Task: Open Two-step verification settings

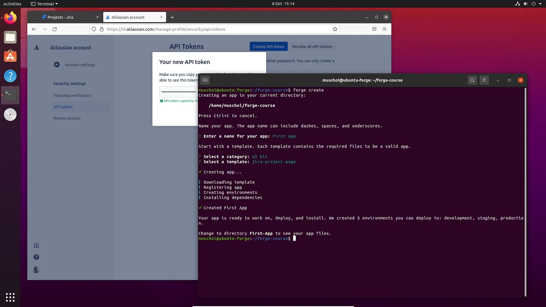Action: tap(72, 96)
